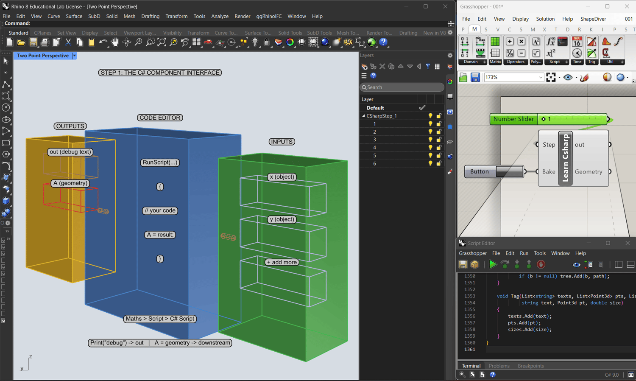Screen dimensions: 636x381
Task: Toggle visibility lightbulb for layer 3
Action: (430, 140)
